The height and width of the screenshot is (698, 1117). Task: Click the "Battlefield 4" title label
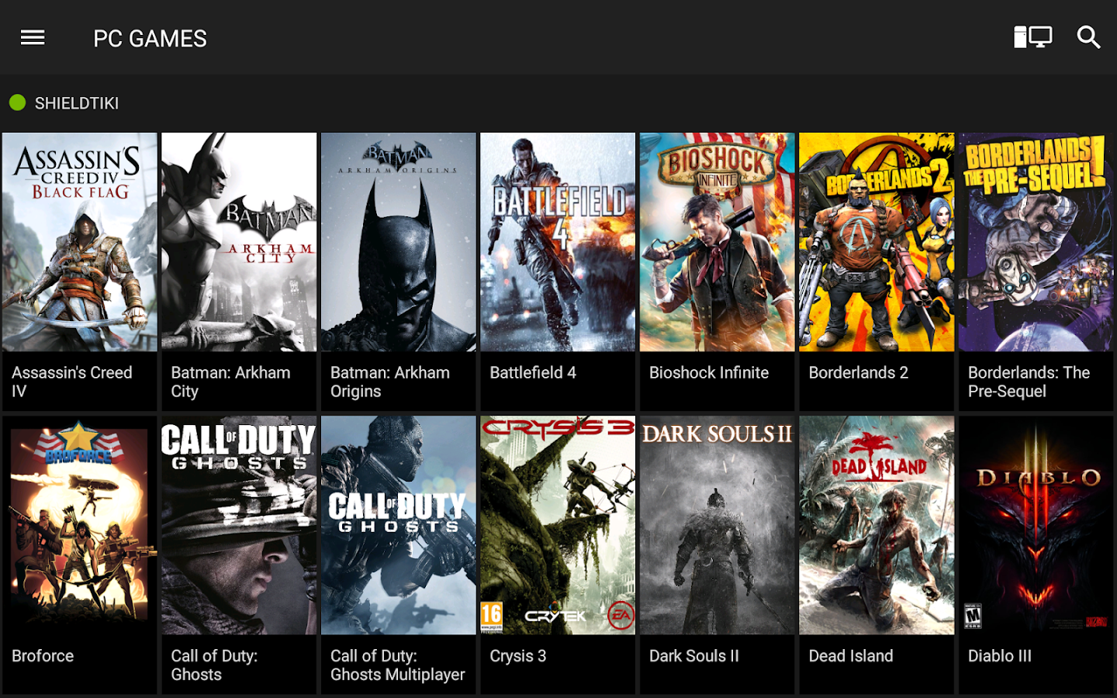click(x=533, y=372)
